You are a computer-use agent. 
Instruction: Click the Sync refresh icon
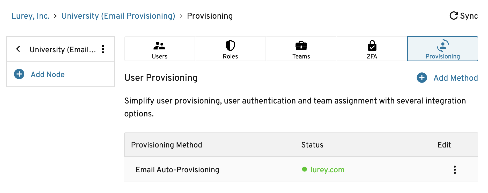[x=454, y=16]
